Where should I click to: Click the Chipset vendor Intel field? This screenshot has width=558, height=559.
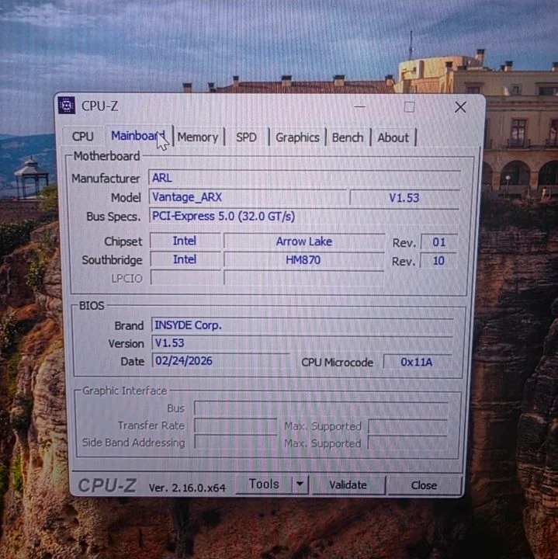point(185,241)
